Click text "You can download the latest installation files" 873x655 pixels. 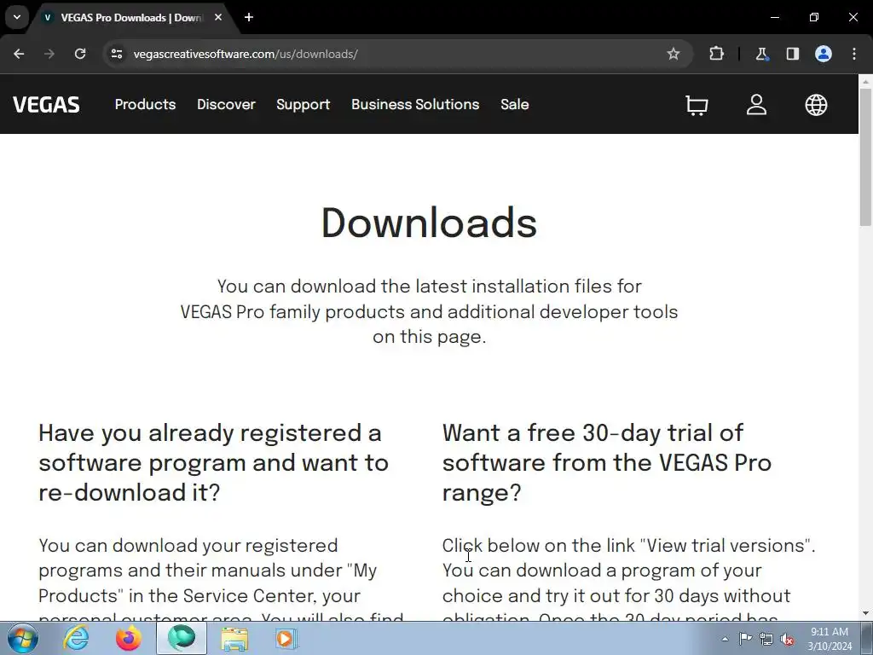coord(430,311)
